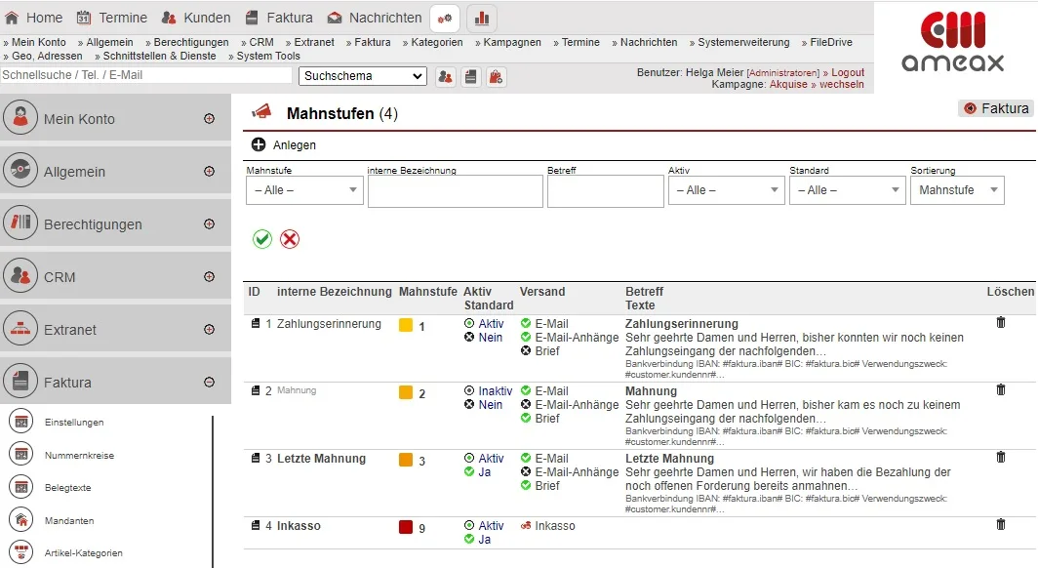
Task: Open Nummernkreise icon in Faktura sidebar
Action: point(20,455)
